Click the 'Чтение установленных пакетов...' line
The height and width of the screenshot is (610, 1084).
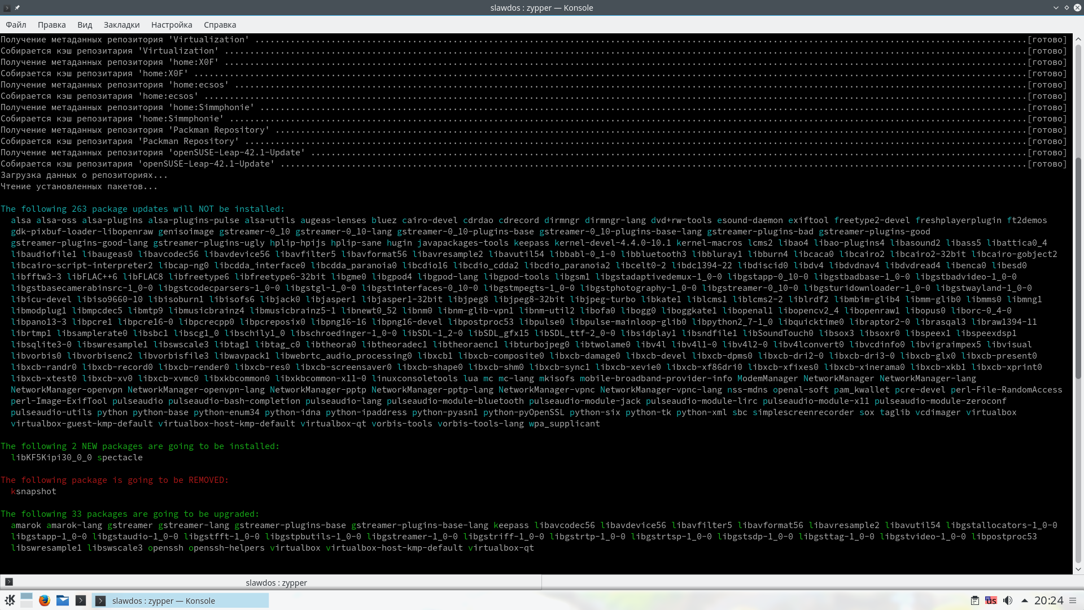point(79,186)
